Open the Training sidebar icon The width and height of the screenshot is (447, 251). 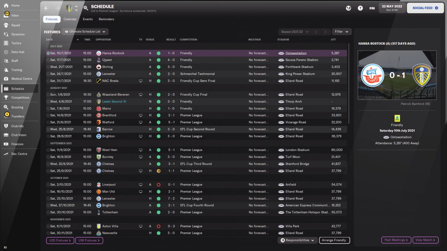(x=6, y=70)
